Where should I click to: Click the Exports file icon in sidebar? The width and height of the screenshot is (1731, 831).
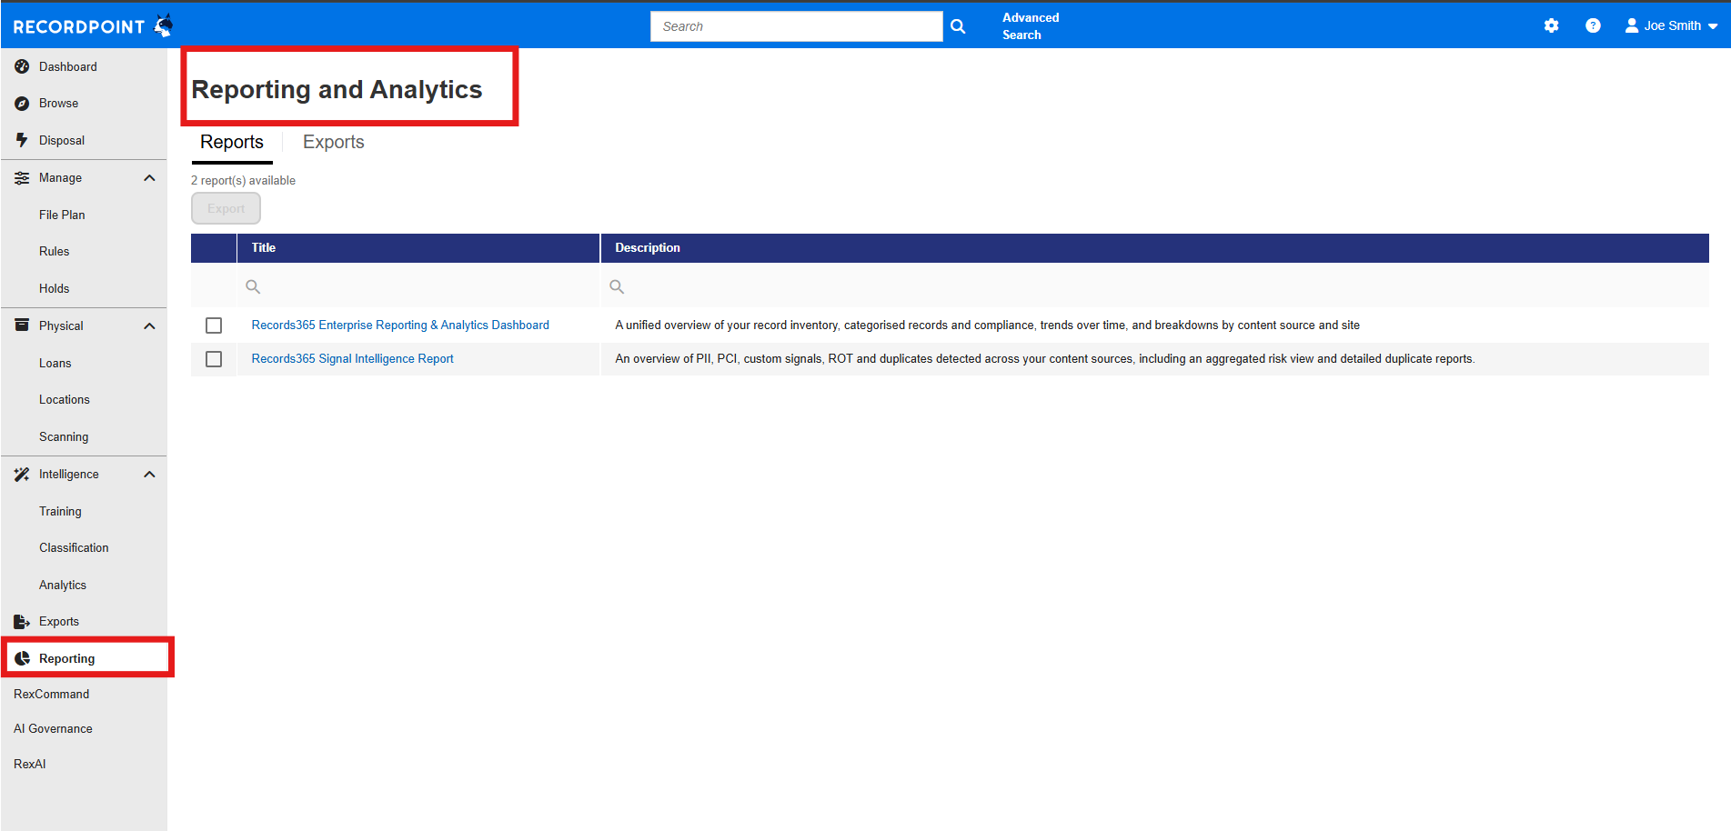[x=22, y=622]
